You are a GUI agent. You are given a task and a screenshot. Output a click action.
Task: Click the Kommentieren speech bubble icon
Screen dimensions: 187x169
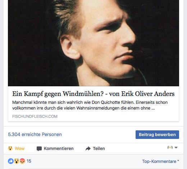click(39, 149)
